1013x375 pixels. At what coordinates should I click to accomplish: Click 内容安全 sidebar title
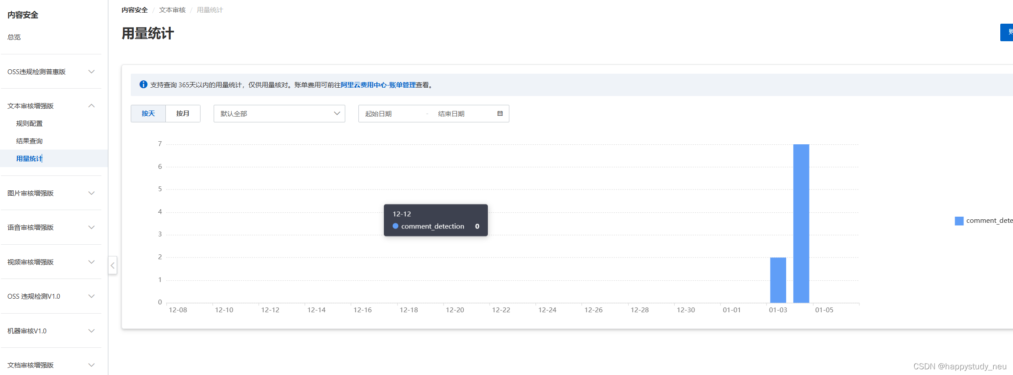click(23, 15)
